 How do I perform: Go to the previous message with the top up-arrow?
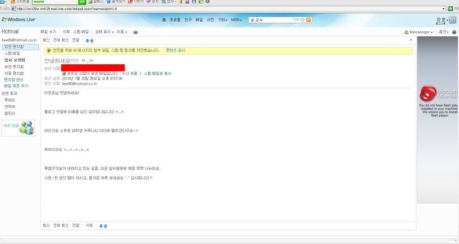tap(92, 40)
